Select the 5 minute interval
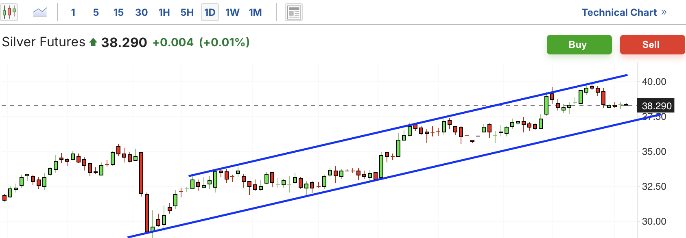Image resolution: width=686 pixels, height=238 pixels. point(96,13)
